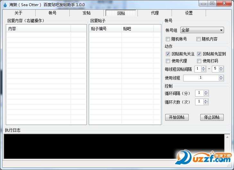
Task: Increase minimum 每线程回帖间隔 value
Action: [203, 68]
